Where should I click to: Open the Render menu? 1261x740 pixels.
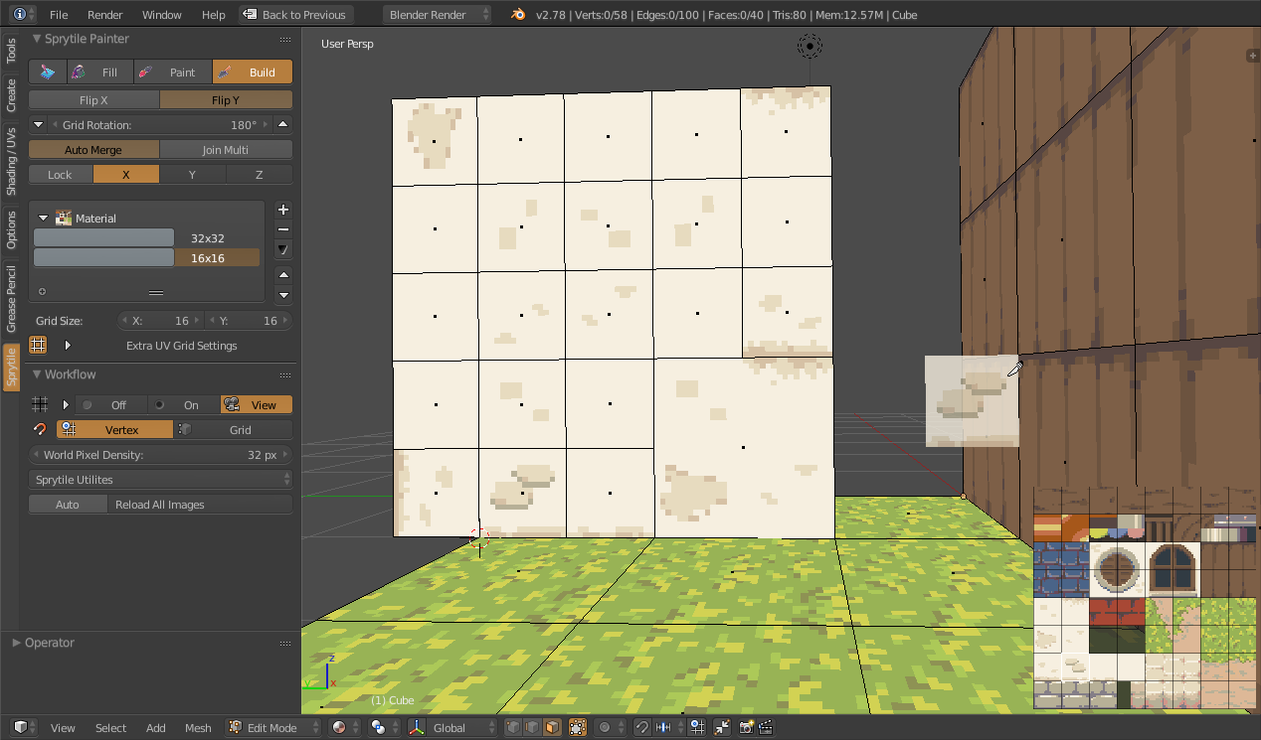pyautogui.click(x=105, y=15)
